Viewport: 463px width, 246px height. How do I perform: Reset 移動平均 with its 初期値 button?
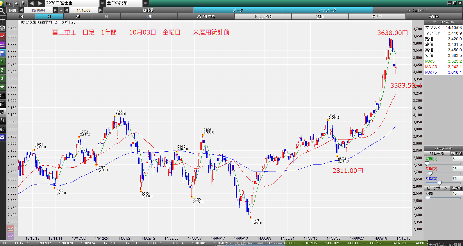(456, 153)
